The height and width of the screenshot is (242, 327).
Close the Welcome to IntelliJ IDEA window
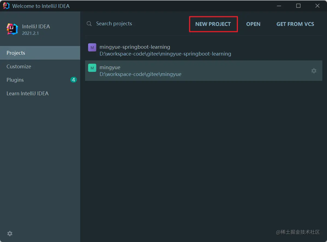[317, 6]
